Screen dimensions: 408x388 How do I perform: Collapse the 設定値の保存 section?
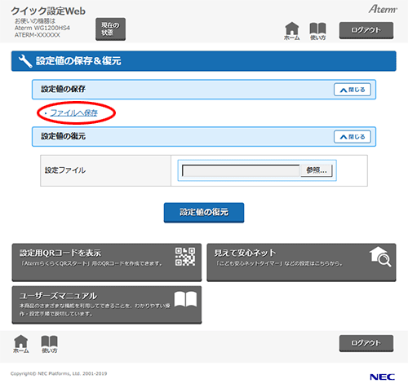(x=353, y=90)
